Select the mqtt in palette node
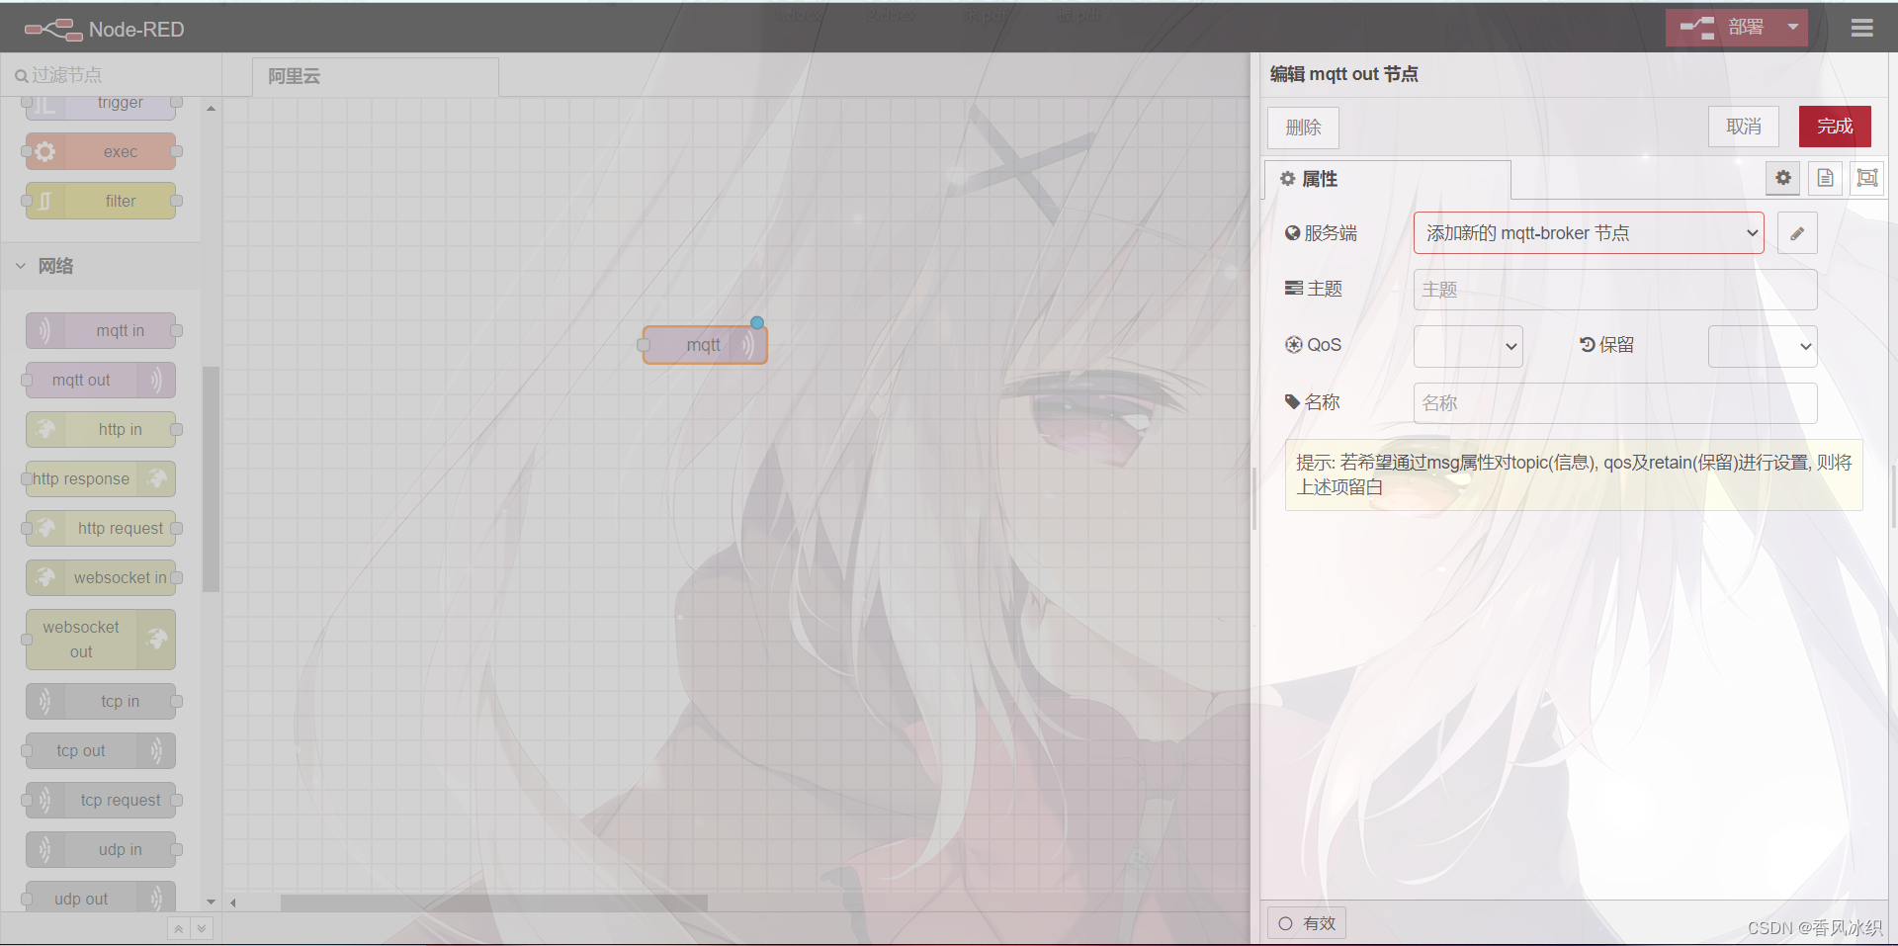This screenshot has height=946, width=1898. click(x=101, y=330)
